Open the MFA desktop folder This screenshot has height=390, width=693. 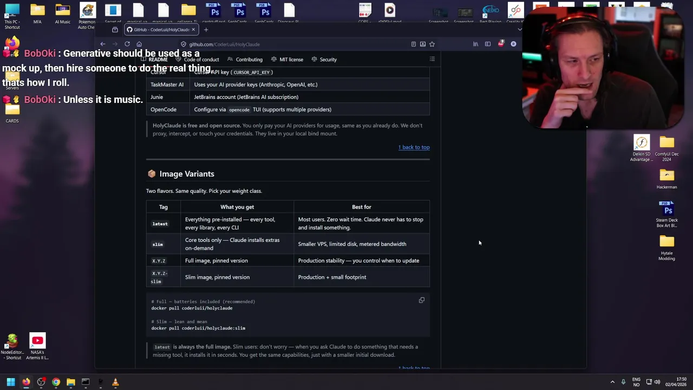(x=37, y=14)
